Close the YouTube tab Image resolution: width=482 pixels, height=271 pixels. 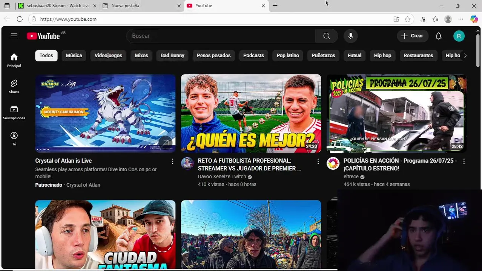pos(263,6)
